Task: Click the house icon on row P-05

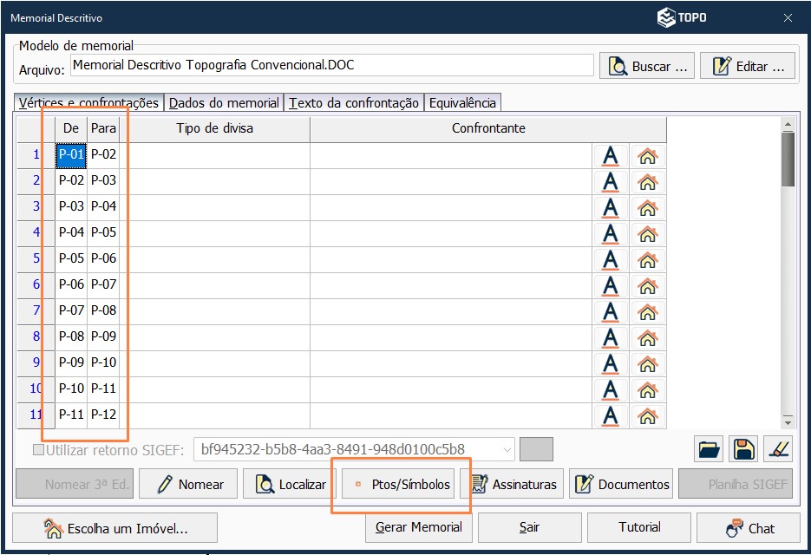Action: coord(647,258)
